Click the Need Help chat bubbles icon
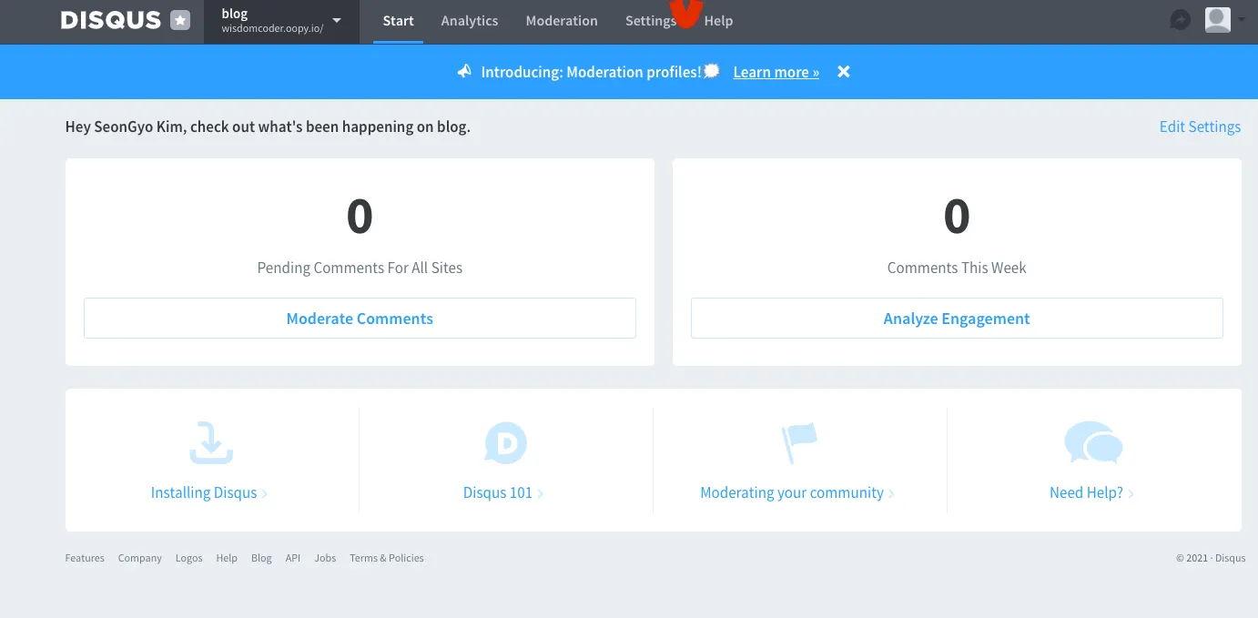Viewport: 1258px width, 618px height. click(1093, 443)
